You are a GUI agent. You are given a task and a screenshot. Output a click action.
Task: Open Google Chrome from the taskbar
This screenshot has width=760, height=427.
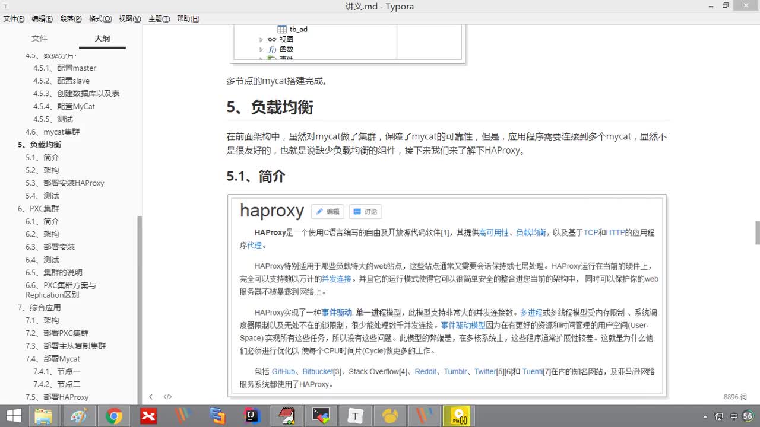click(113, 416)
